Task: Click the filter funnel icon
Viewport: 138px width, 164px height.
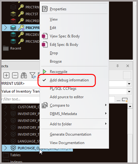Action: 33,75
